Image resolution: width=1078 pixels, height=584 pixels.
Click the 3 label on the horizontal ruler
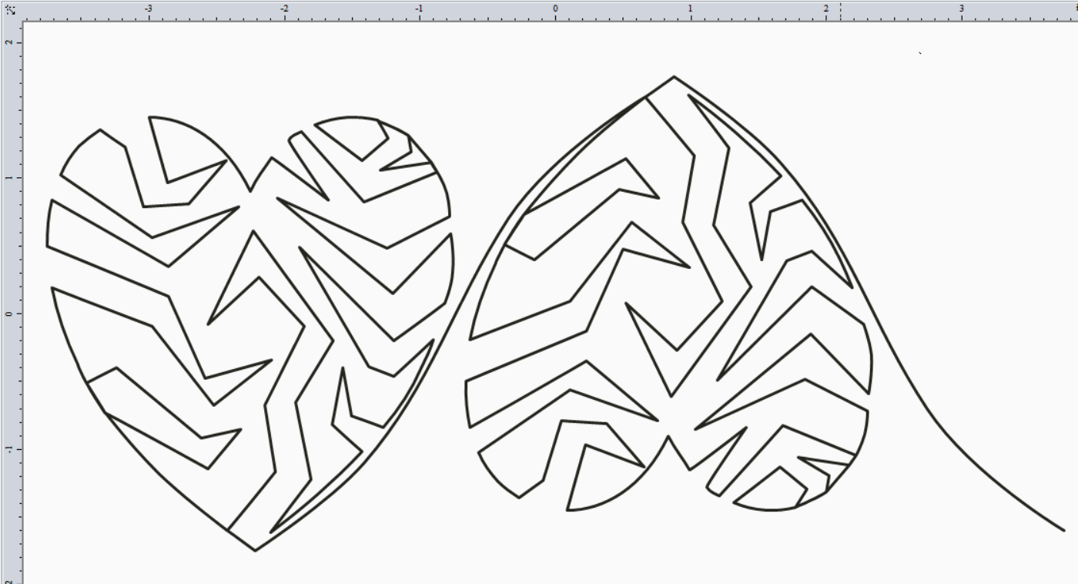[x=962, y=8]
